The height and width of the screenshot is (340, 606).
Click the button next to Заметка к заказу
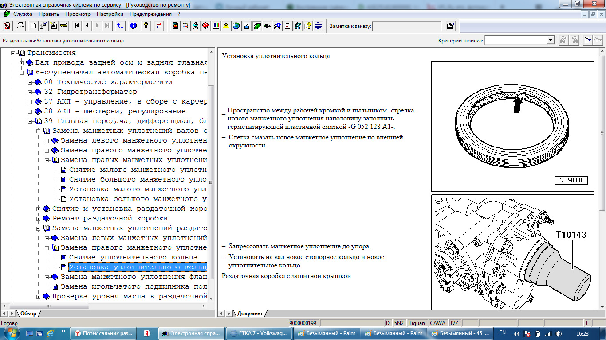coord(450,26)
